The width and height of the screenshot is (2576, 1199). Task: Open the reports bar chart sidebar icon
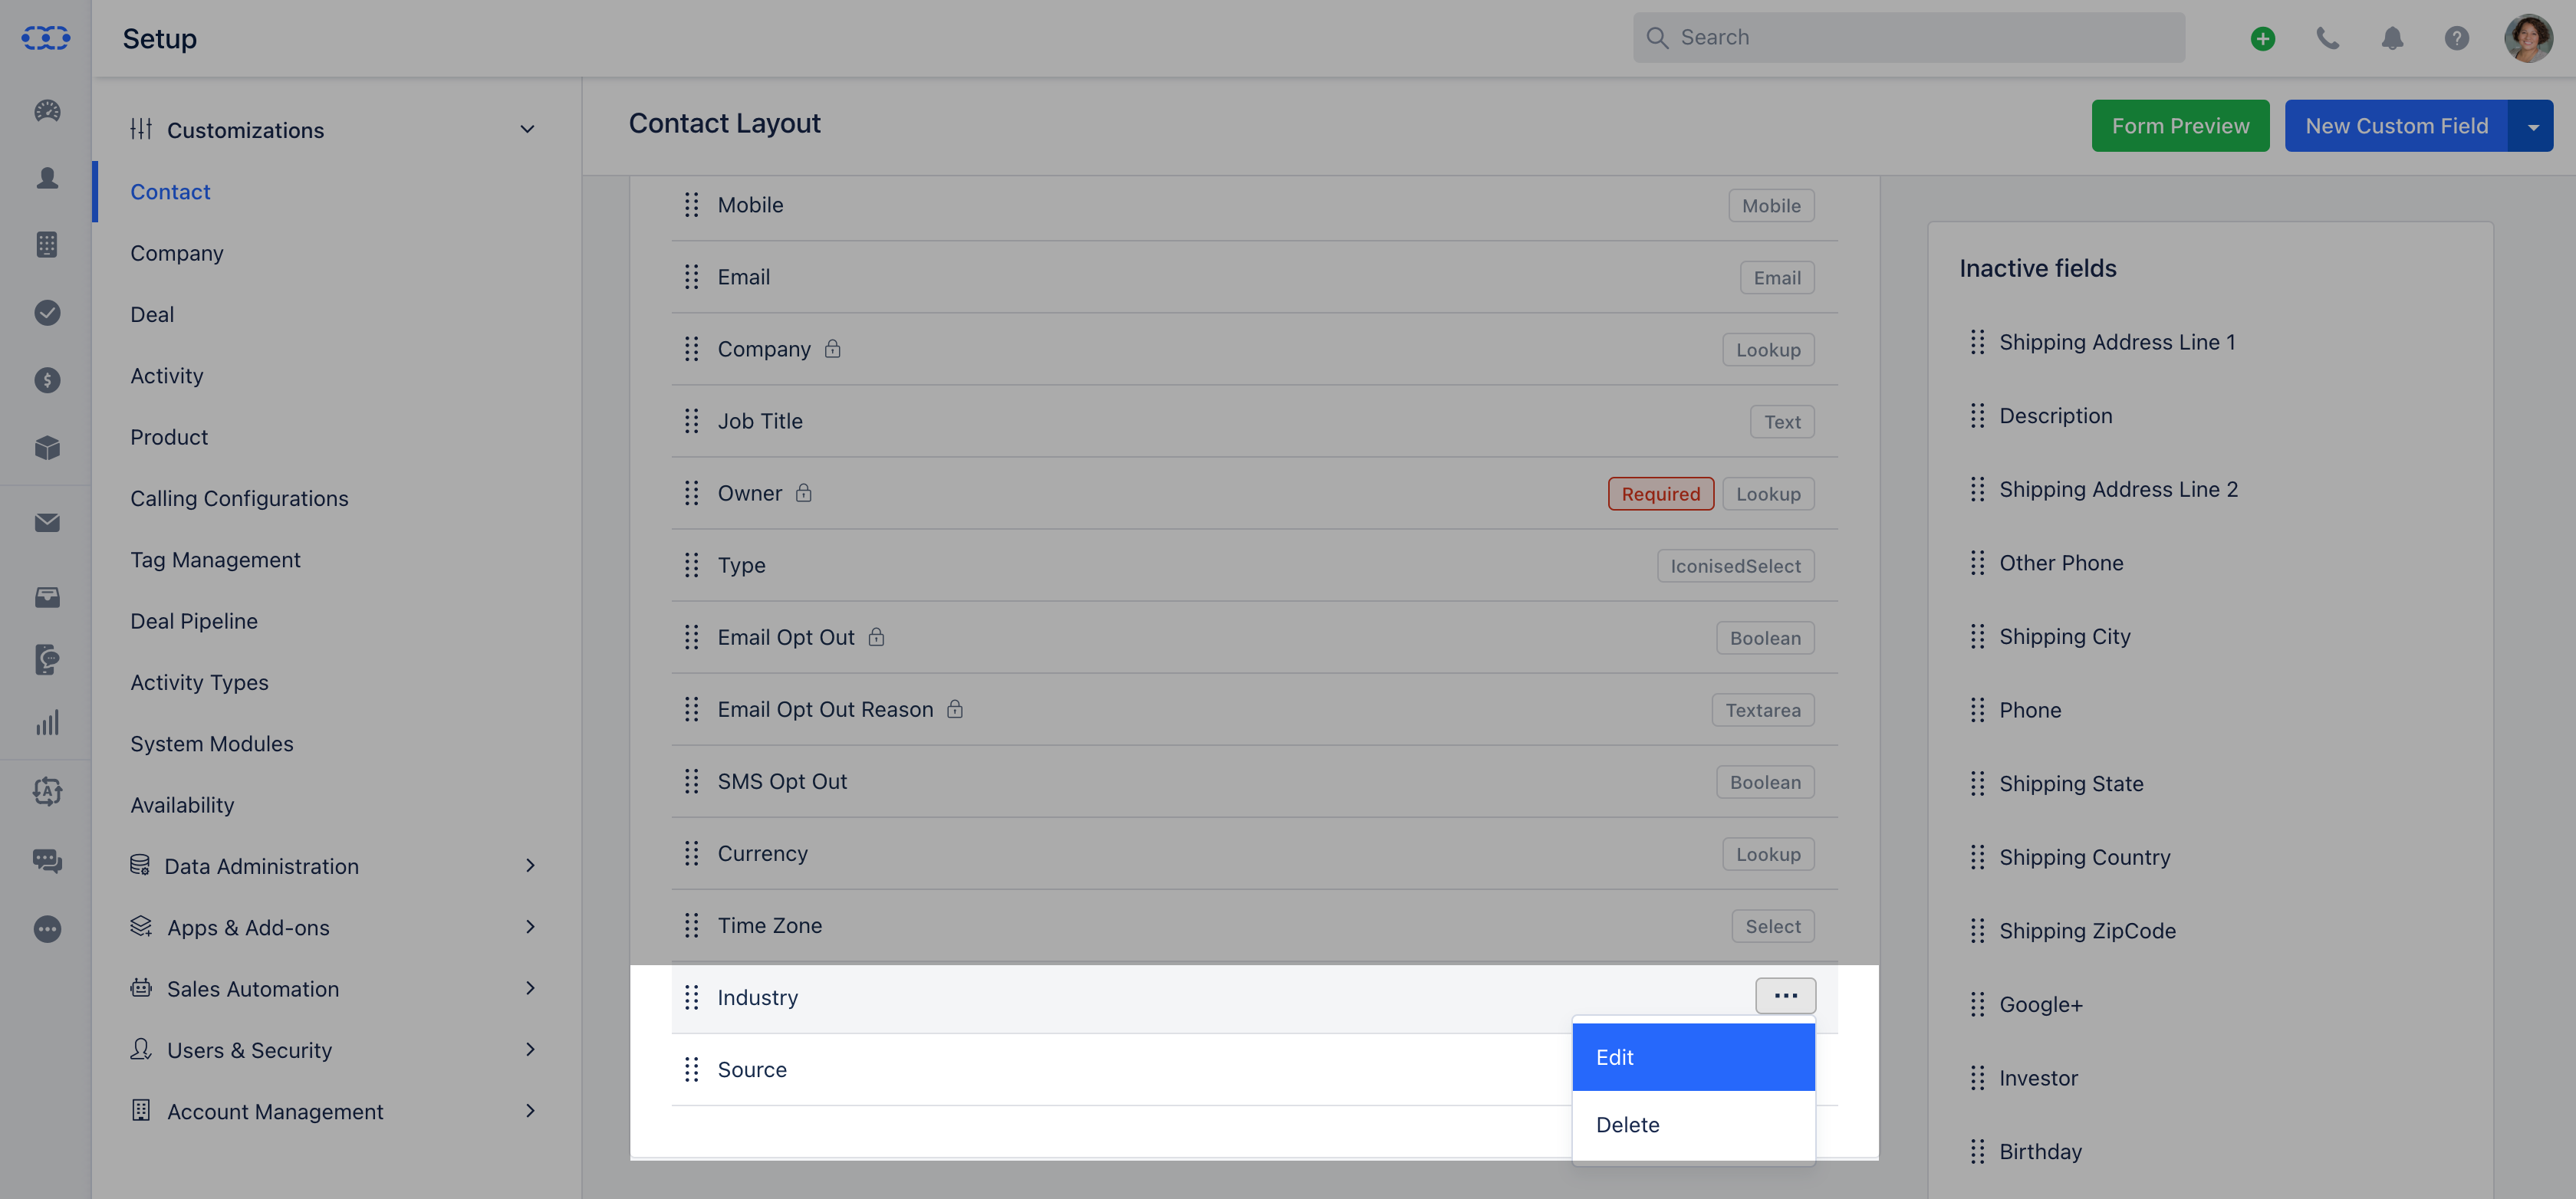[47, 722]
